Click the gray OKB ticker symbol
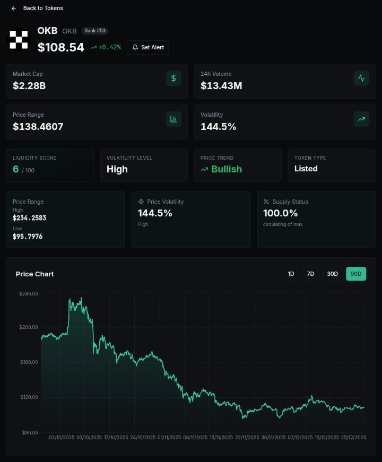 (x=70, y=31)
